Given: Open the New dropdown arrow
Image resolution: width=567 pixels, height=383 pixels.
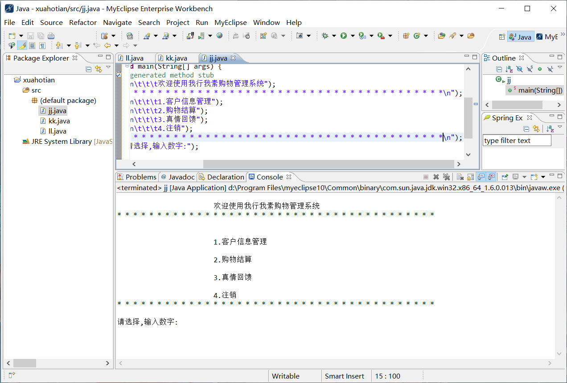Looking at the screenshot, I should (21, 36).
